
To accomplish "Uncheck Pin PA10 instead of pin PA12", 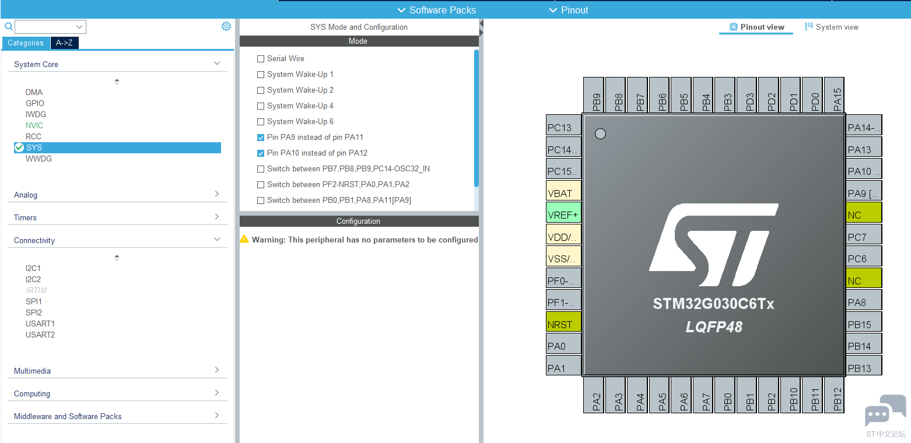I will tap(261, 153).
